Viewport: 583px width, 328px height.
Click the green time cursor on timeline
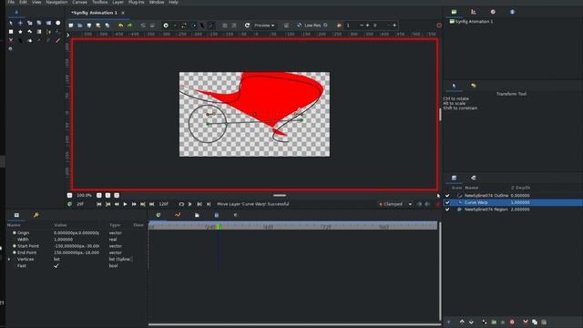point(220,226)
